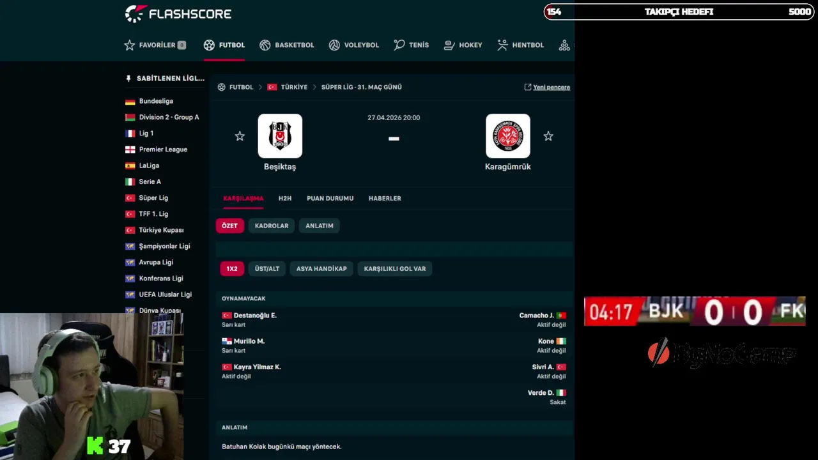818x460 pixels.
Task: Select the Voleybol sport tab
Action: 354,45
